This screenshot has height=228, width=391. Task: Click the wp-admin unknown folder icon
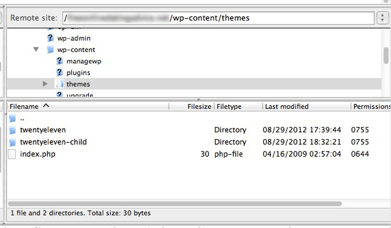pyautogui.click(x=50, y=38)
